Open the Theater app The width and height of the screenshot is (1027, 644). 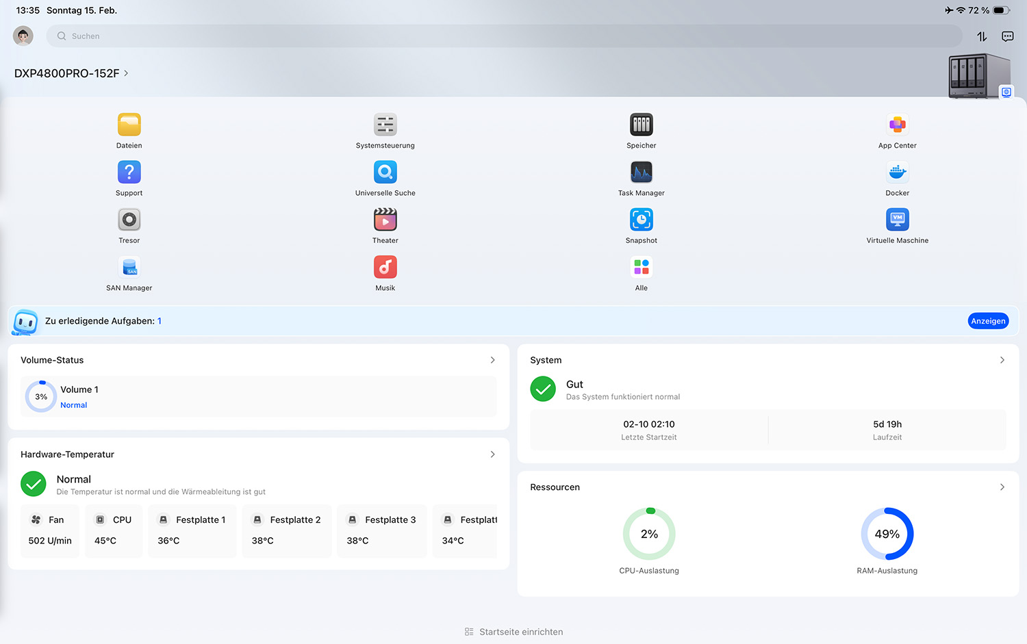385,220
